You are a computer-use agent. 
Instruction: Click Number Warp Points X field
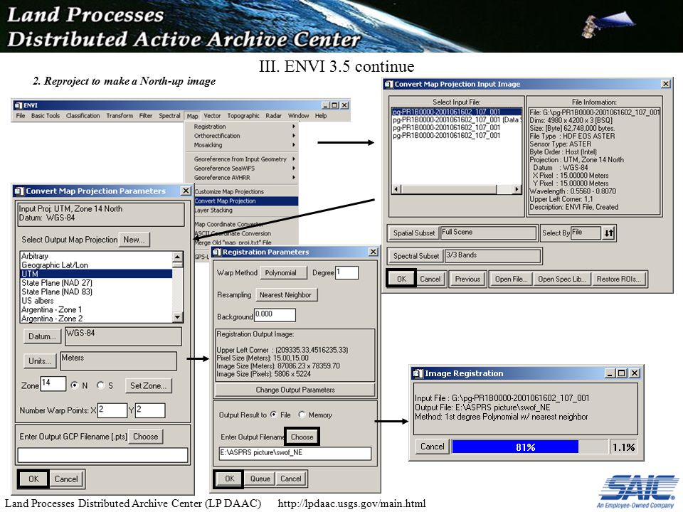coord(112,410)
